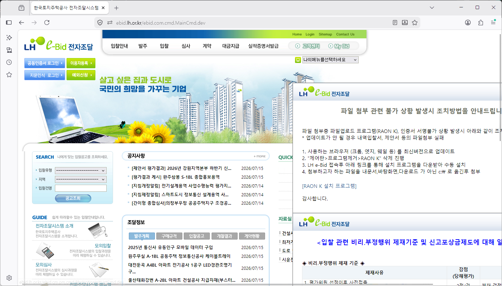Click the monitor icon beside 나의메뉴 dropdown
Viewport: 502px width, 286px height.
pyautogui.click(x=298, y=60)
